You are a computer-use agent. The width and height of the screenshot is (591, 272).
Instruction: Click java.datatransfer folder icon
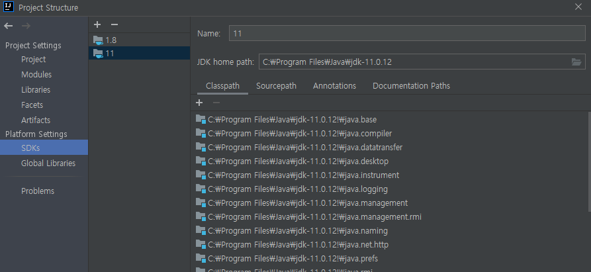(201, 148)
